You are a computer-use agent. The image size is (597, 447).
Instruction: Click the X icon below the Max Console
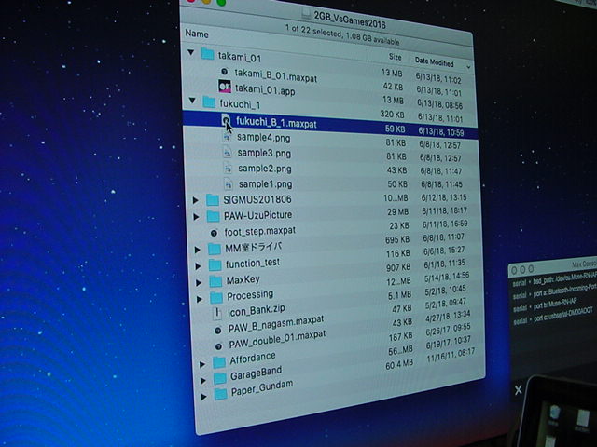(x=519, y=390)
